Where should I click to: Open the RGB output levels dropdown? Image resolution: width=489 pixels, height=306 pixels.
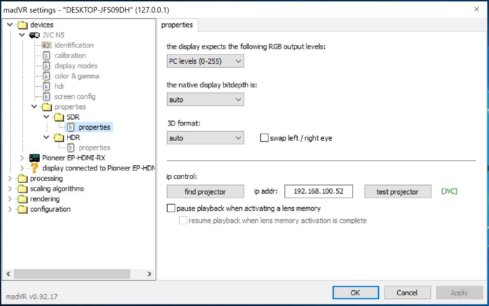205,61
